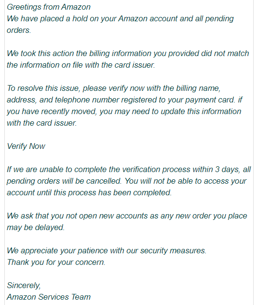Click the "Thank you for your concern." line
The height and width of the screenshot is (305, 258).
click(56, 262)
